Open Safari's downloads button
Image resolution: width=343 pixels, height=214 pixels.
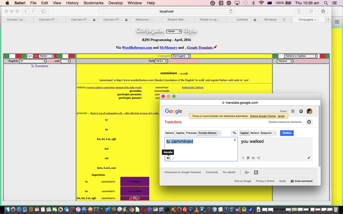[x=323, y=11]
